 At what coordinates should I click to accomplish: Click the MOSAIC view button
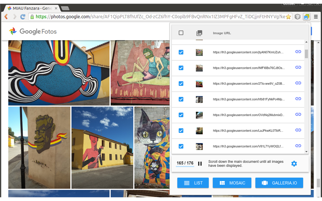tap(232, 183)
